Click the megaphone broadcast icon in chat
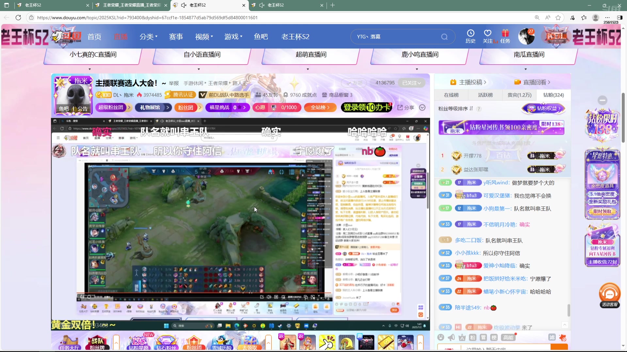The image size is (627, 352). click(x=451, y=337)
